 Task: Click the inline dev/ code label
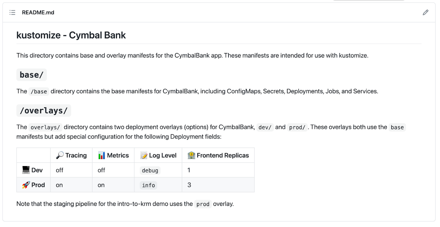pos(265,127)
